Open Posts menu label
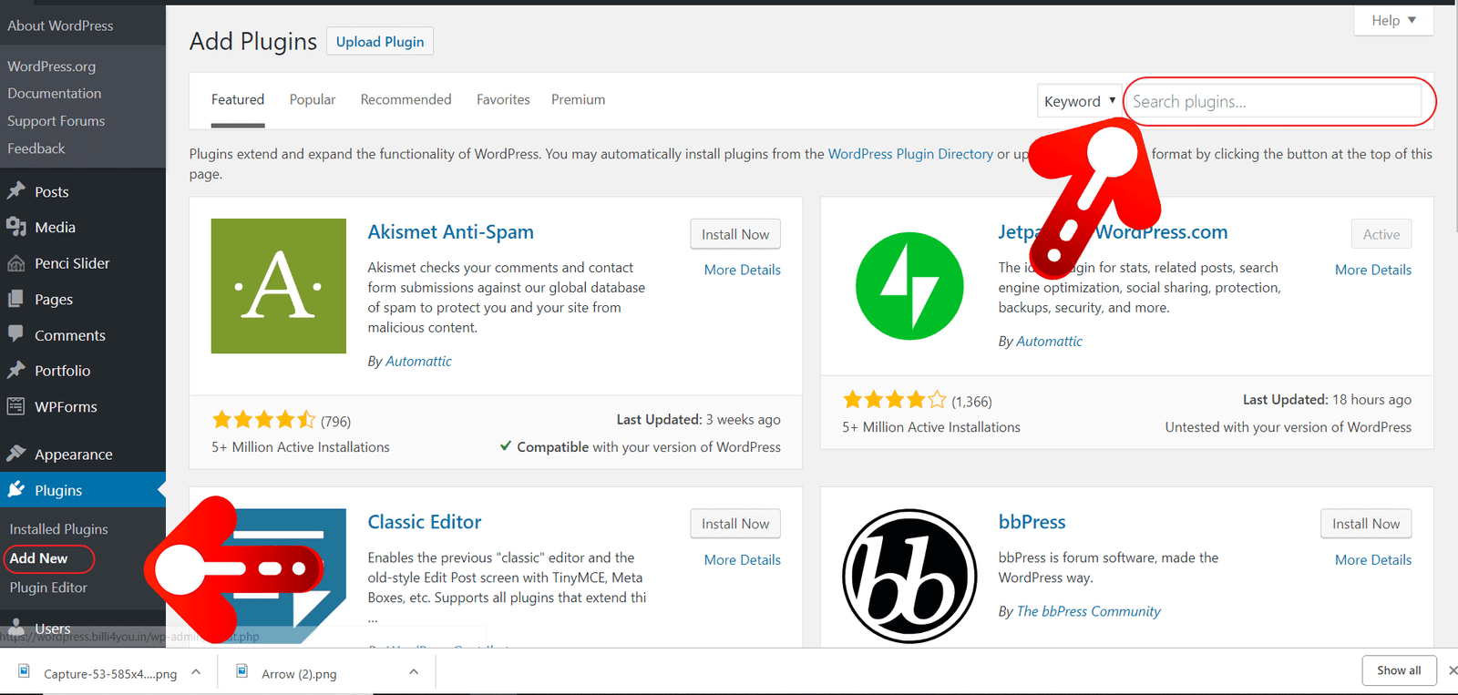1458x695 pixels. [52, 191]
